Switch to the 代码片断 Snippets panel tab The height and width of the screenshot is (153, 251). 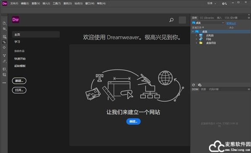coord(214,89)
